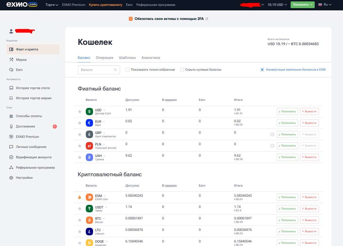This screenshot has height=246, width=343.
Task: Toggle the favorite star for USDT
Action: pos(80,209)
